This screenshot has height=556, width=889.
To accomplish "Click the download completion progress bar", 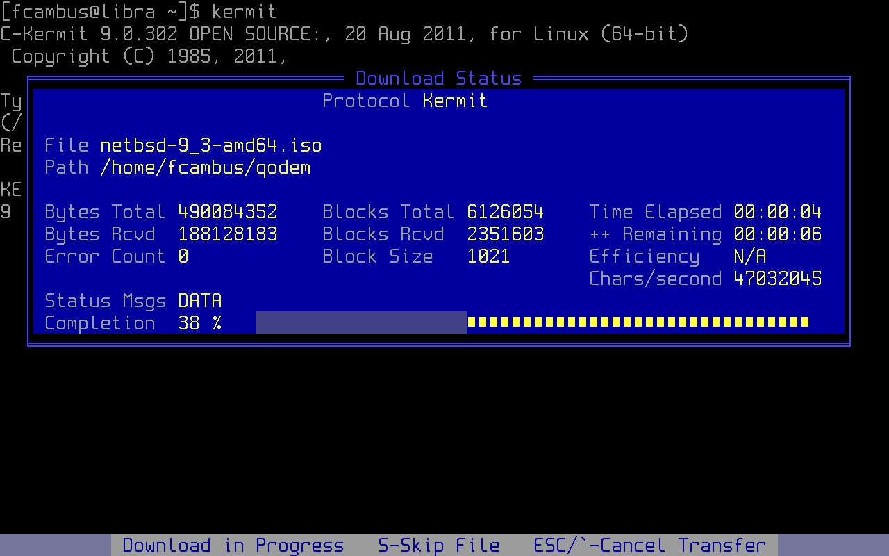I will (533, 322).
